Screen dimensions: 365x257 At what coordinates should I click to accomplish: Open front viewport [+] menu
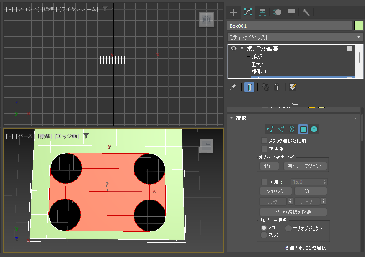[x=10, y=9]
